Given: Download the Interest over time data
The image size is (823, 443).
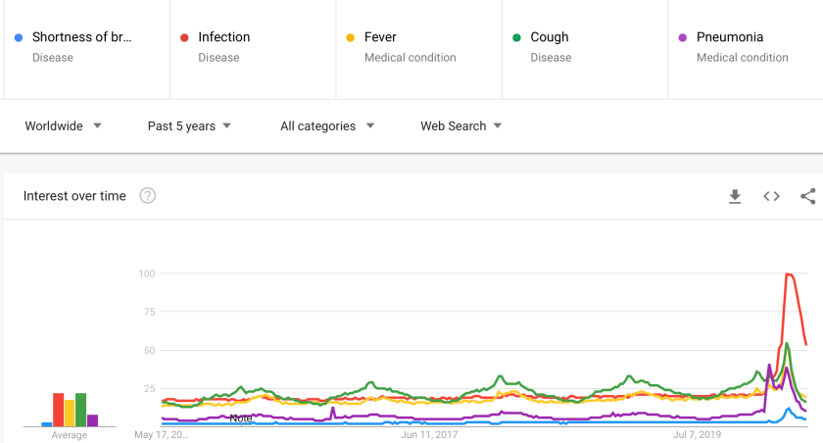Looking at the screenshot, I should tap(735, 196).
